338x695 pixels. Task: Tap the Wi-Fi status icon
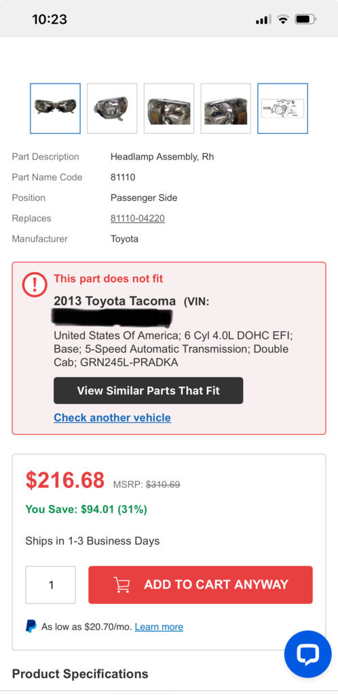pyautogui.click(x=282, y=19)
